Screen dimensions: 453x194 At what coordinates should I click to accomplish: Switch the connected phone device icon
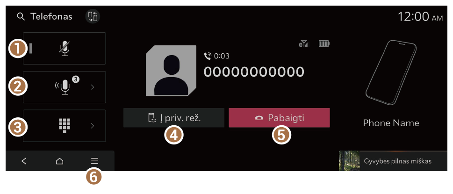tap(93, 16)
